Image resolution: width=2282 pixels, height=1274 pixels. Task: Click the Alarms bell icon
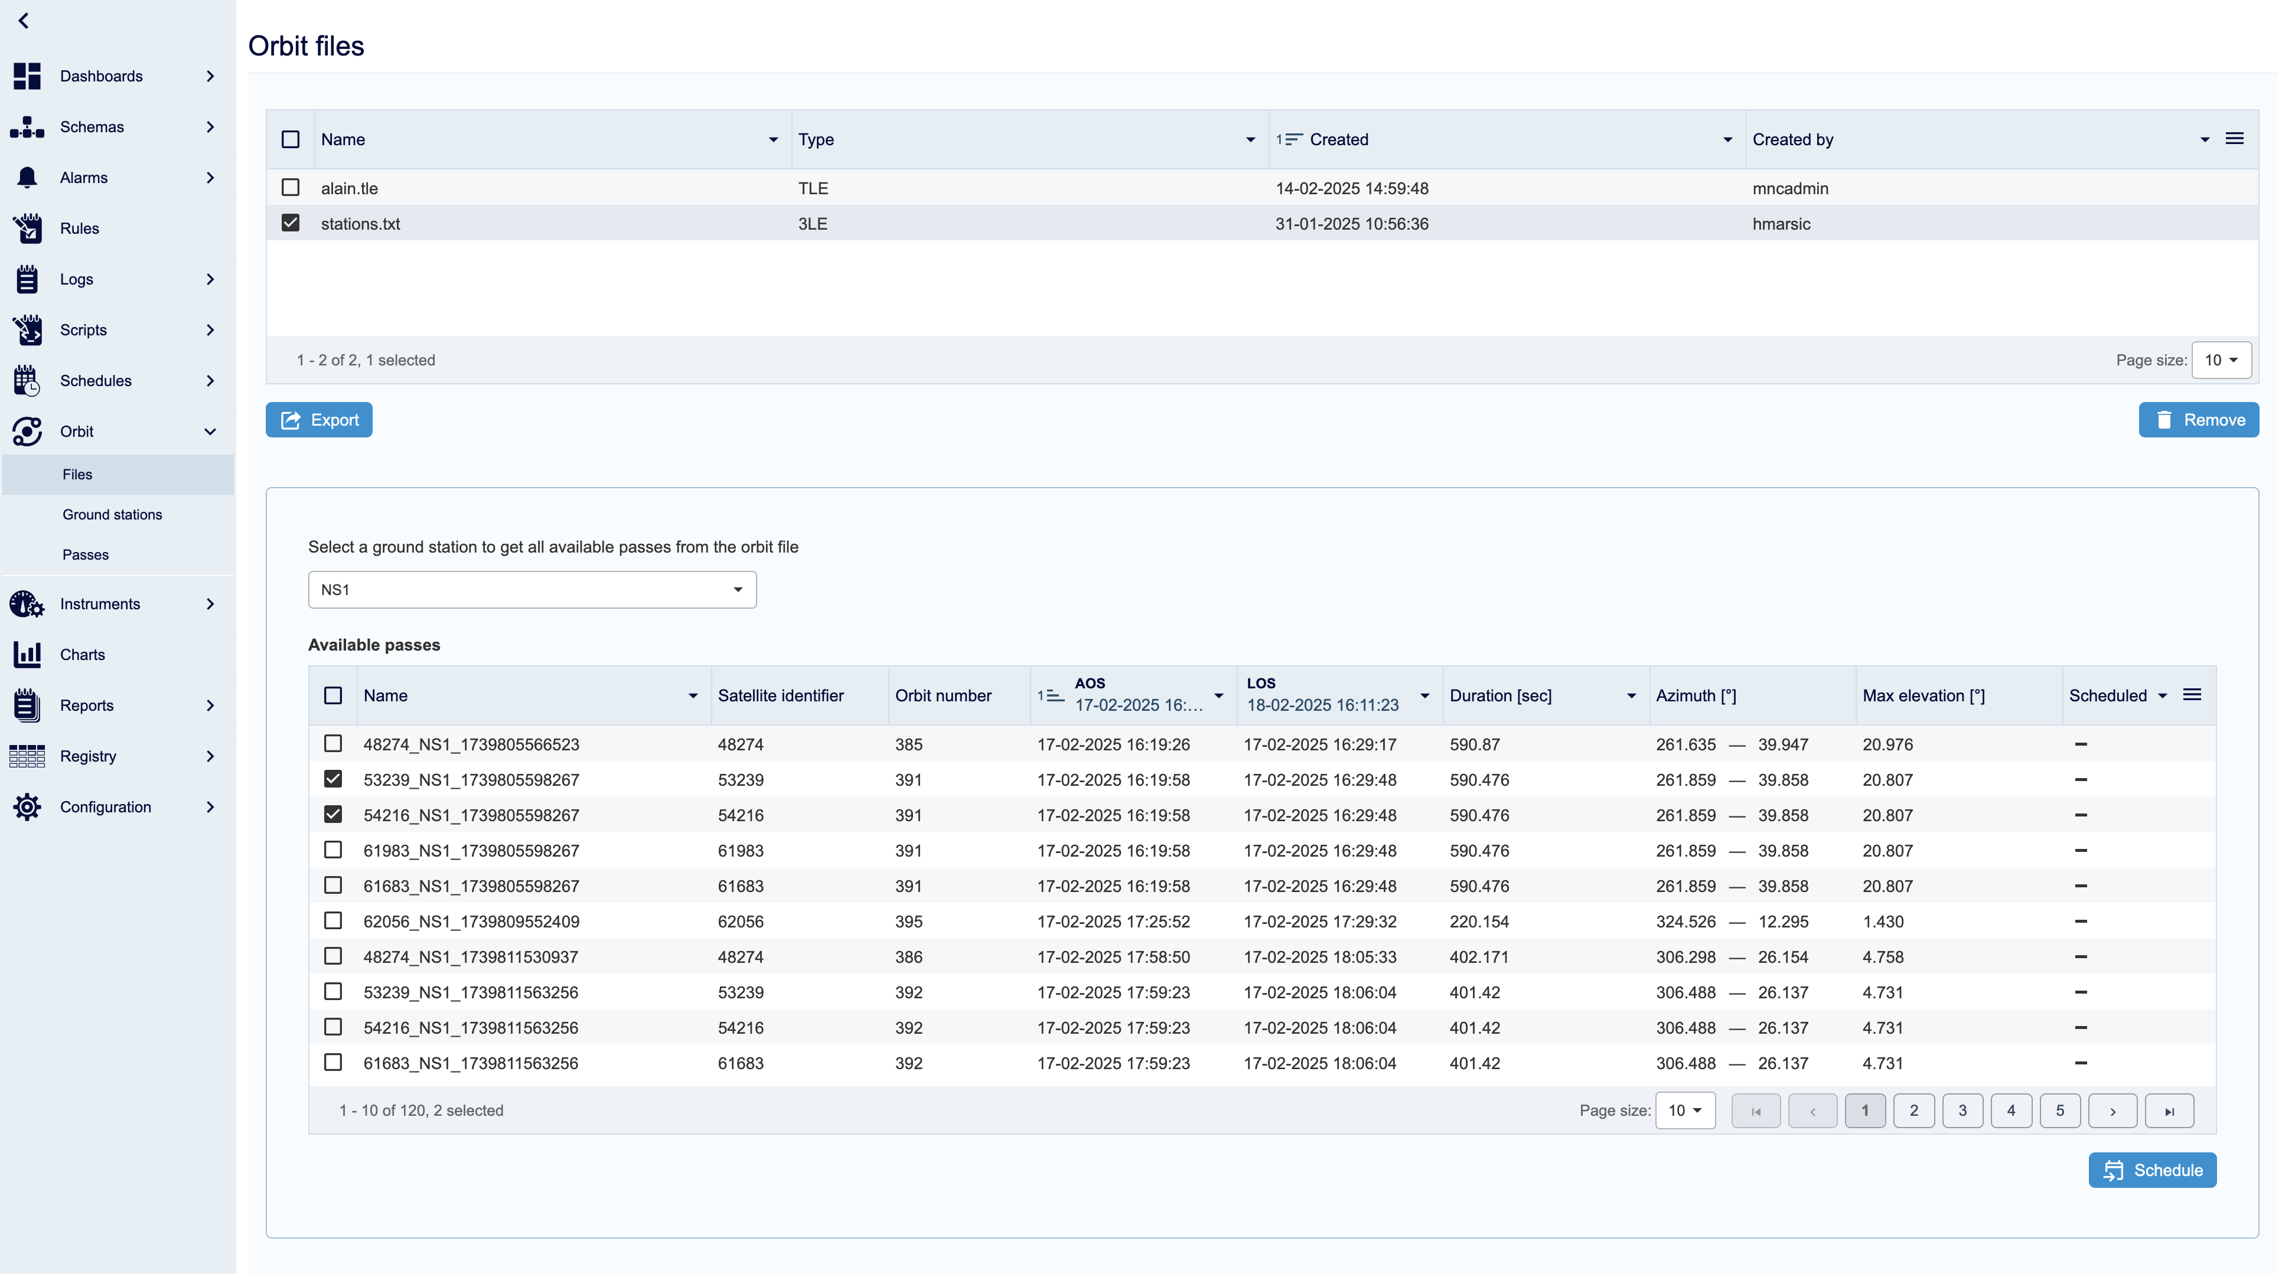27,178
